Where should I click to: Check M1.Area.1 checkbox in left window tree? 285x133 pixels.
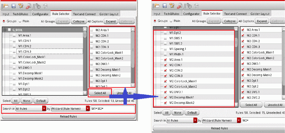14,36
